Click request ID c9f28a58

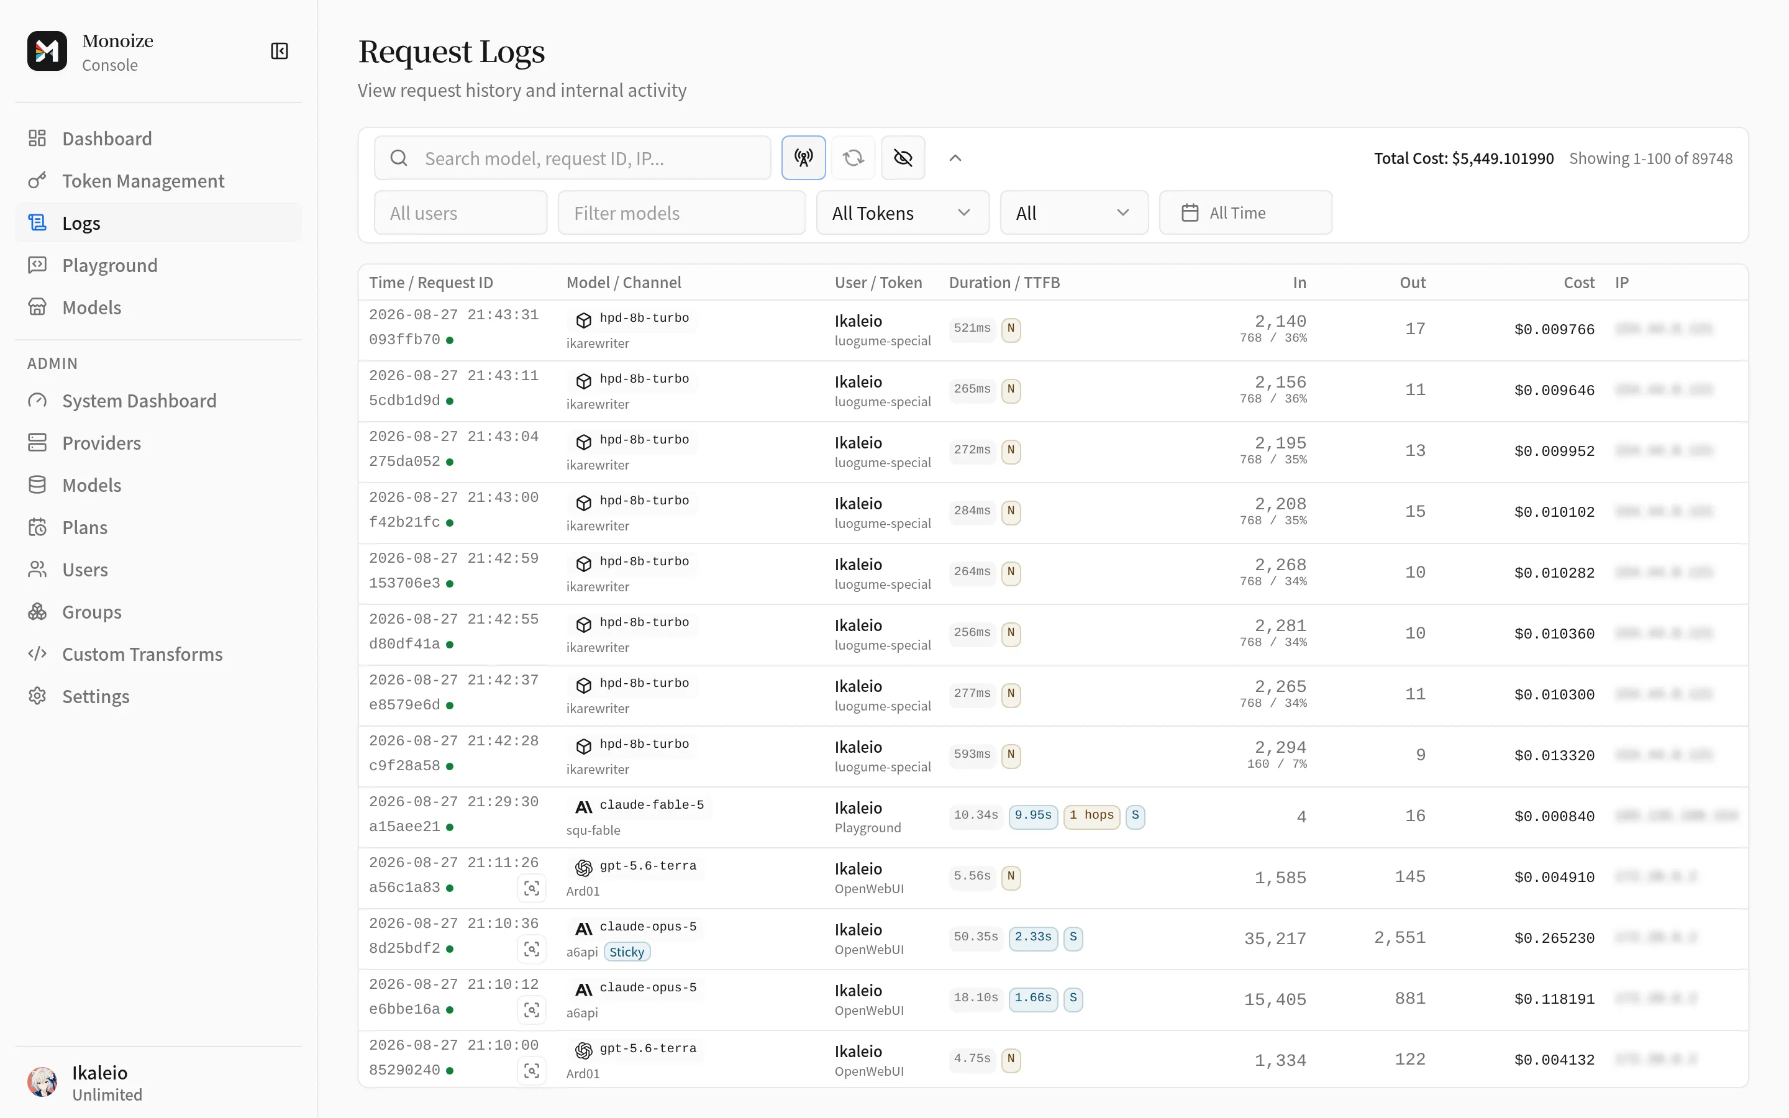click(x=404, y=765)
